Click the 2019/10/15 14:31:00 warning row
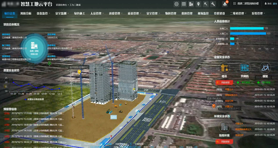Viewport: 278px width, 148px height. tap(34, 131)
